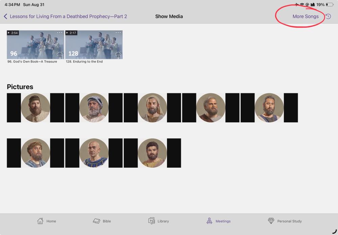Open the third portrait with tan headscarf

(x=152, y=108)
